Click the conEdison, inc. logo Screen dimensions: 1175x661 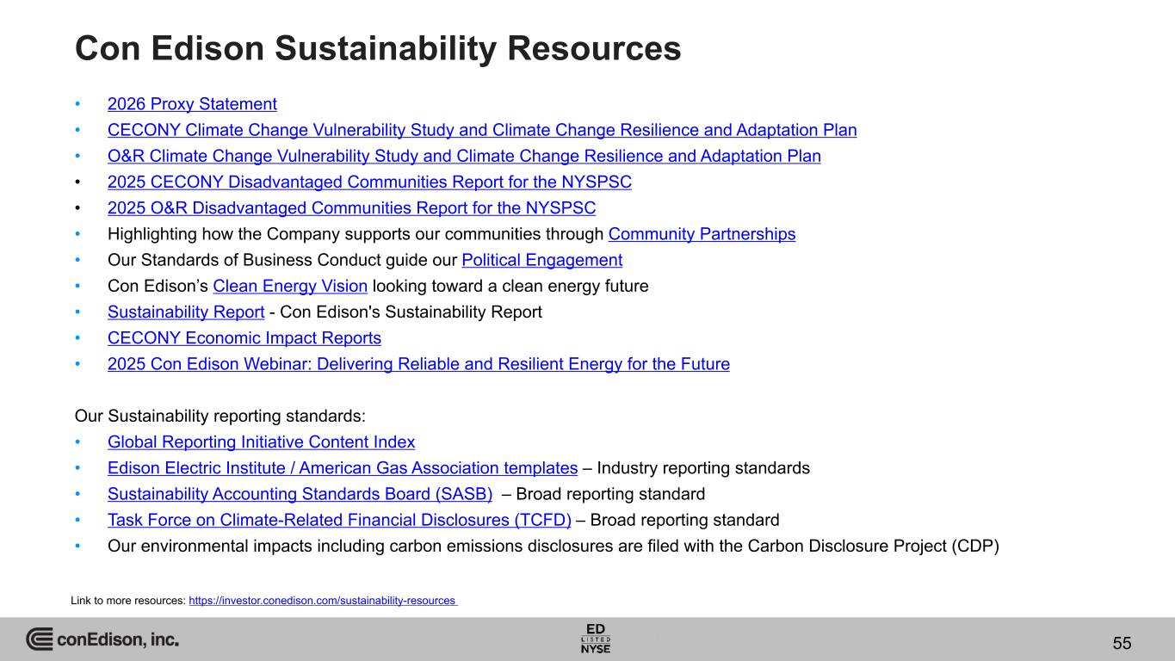(x=102, y=639)
